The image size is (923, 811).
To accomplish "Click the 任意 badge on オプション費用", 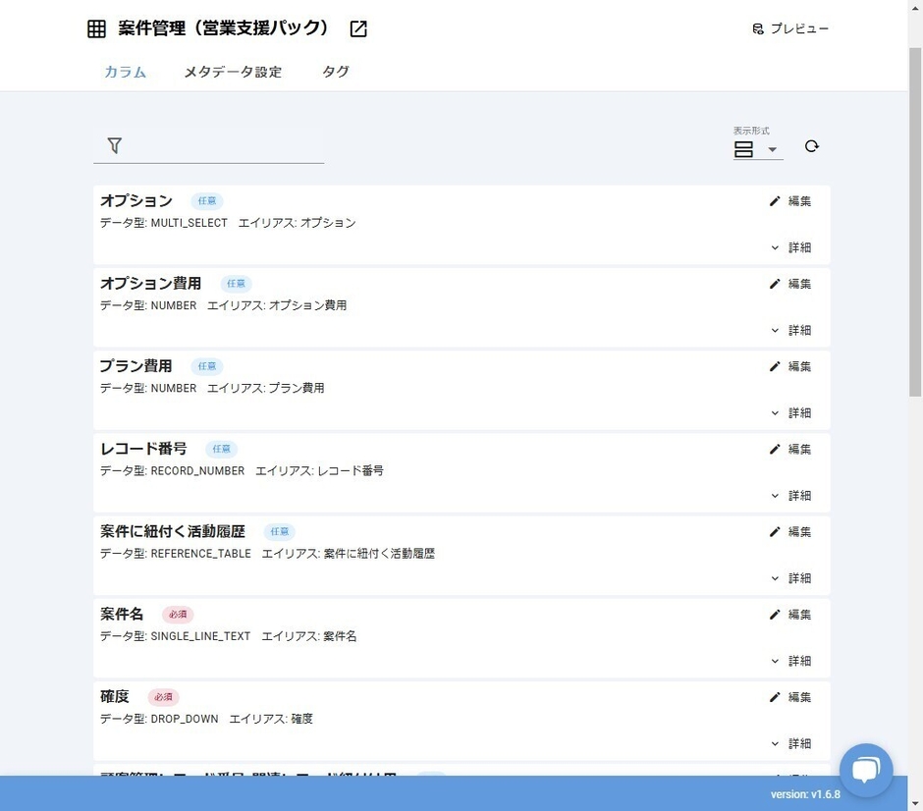I will (236, 284).
